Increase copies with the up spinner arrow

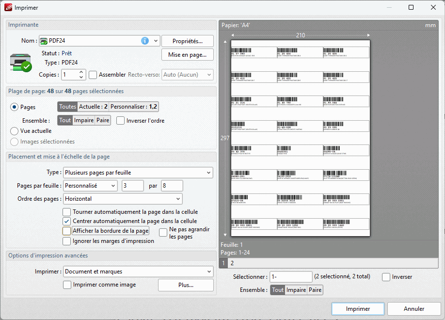[x=81, y=72]
